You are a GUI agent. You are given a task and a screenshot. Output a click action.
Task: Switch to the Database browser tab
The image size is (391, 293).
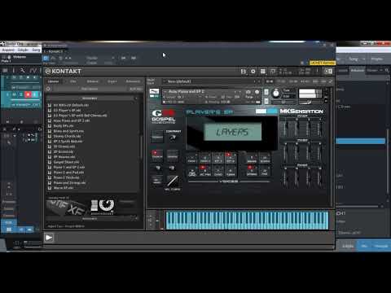click(93, 81)
